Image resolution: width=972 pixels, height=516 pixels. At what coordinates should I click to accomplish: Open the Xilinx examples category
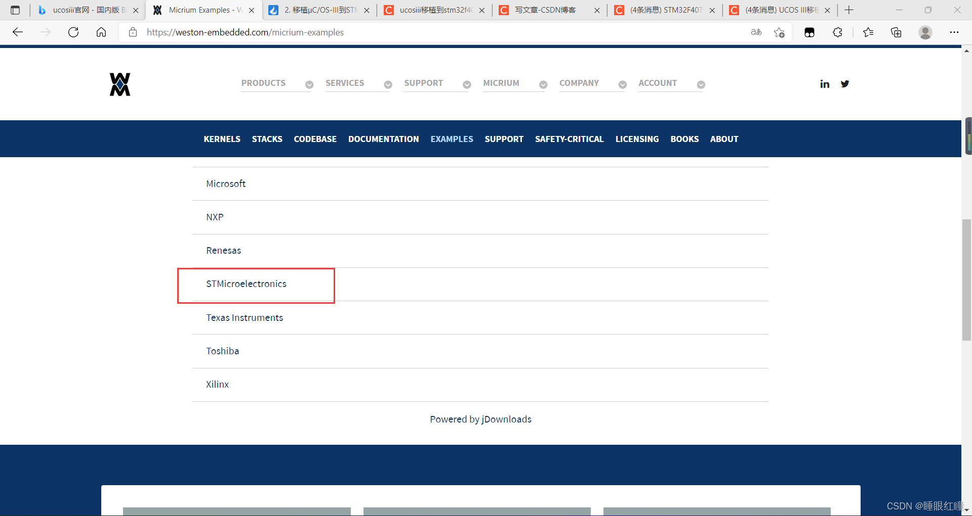click(x=217, y=385)
